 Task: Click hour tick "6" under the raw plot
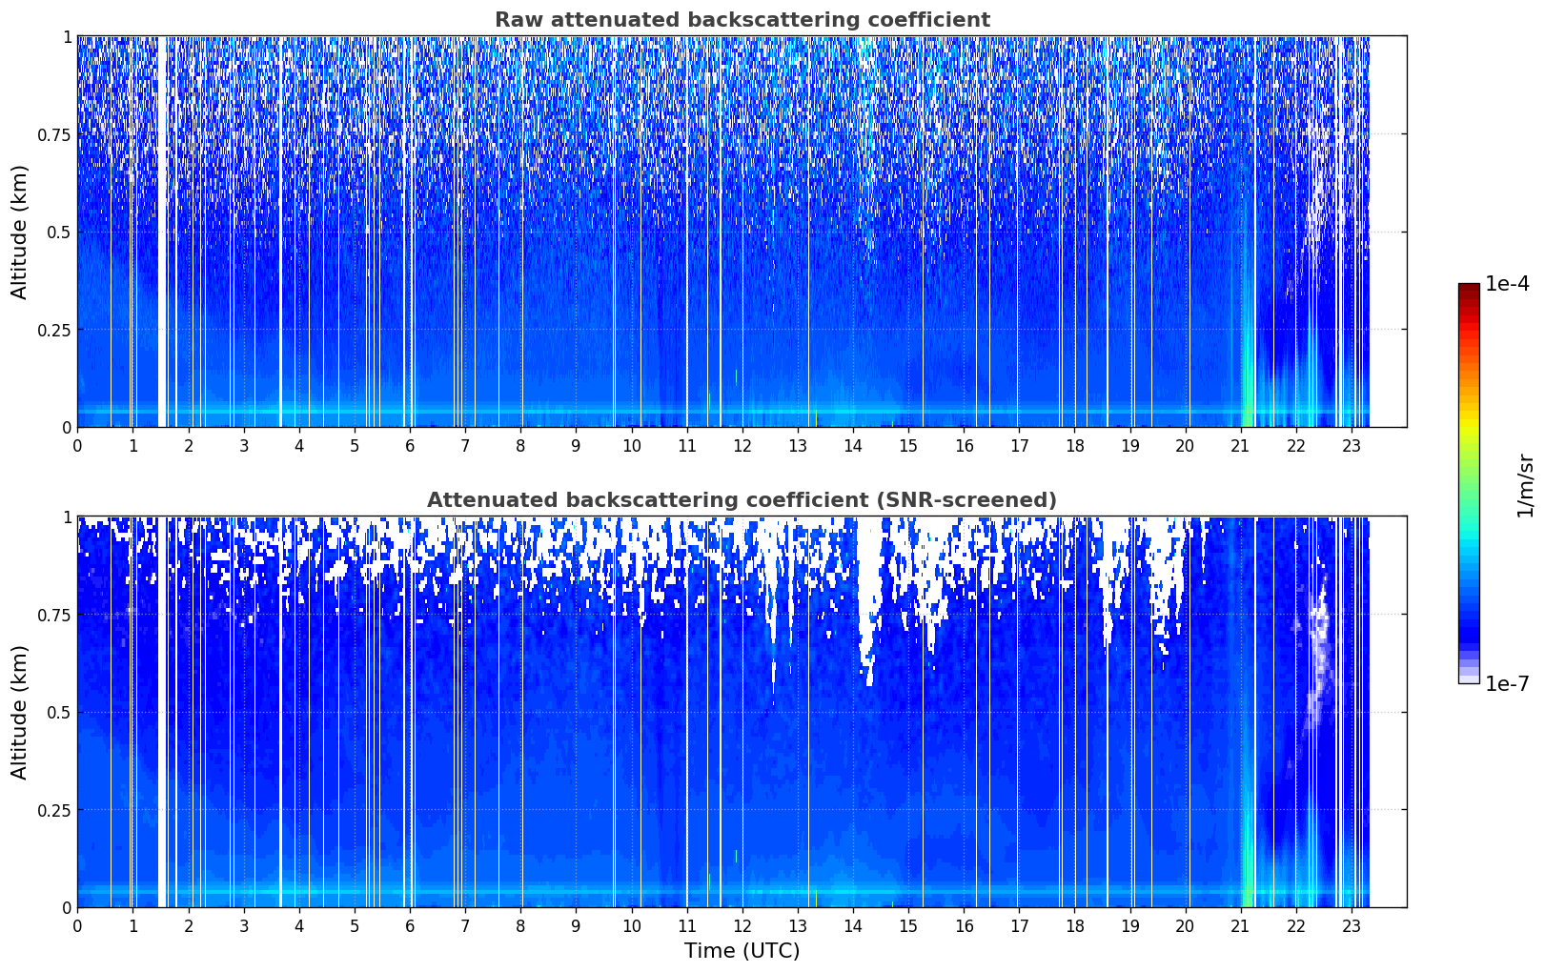click(410, 446)
